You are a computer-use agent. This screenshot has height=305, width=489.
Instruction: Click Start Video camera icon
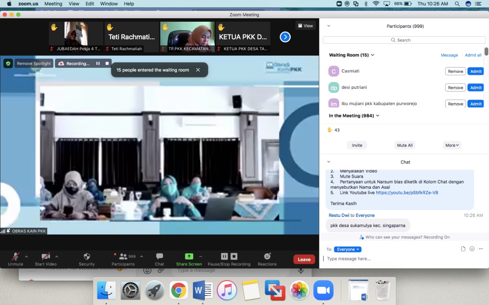(45, 257)
